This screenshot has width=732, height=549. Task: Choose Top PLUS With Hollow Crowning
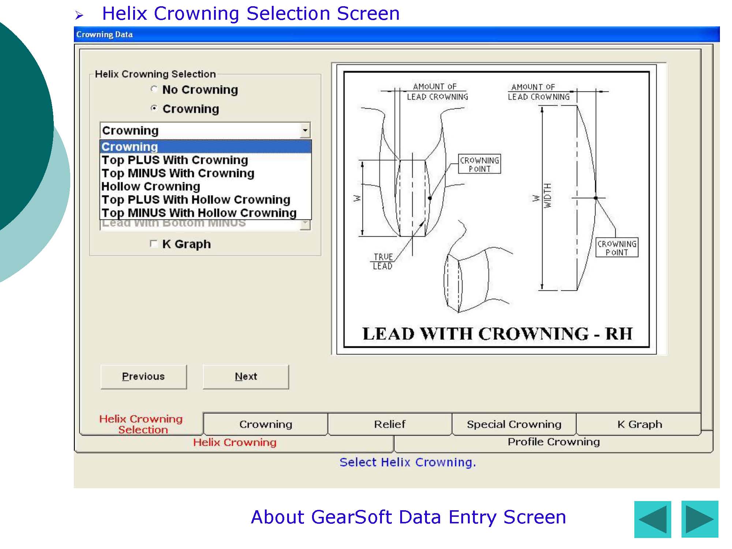point(206,199)
